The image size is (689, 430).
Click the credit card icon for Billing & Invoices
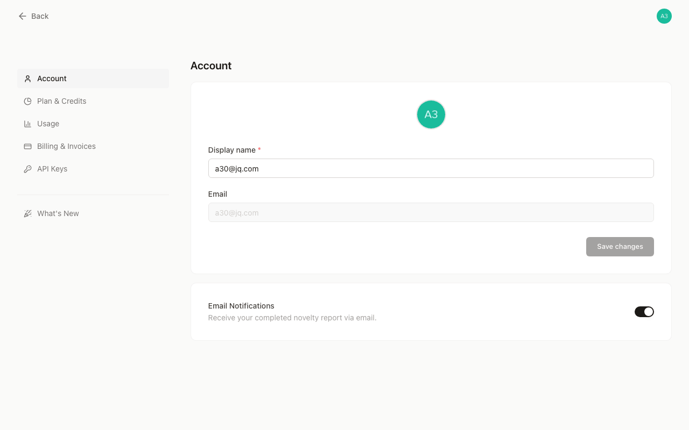tap(27, 146)
